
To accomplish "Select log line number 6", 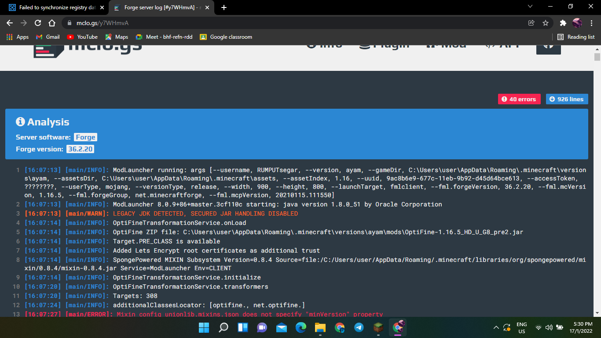I will (18, 241).
